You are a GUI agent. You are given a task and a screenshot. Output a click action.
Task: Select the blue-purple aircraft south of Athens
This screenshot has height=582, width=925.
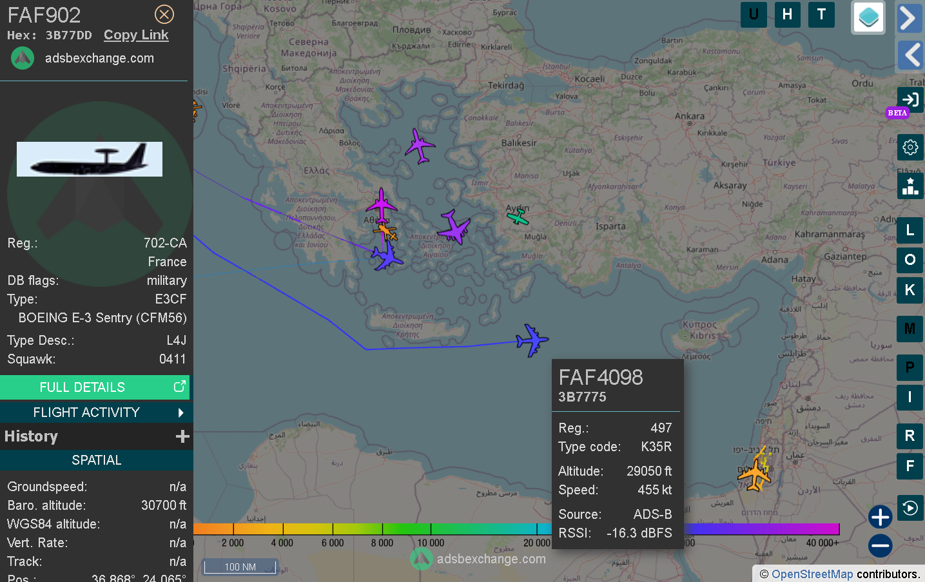[387, 256]
